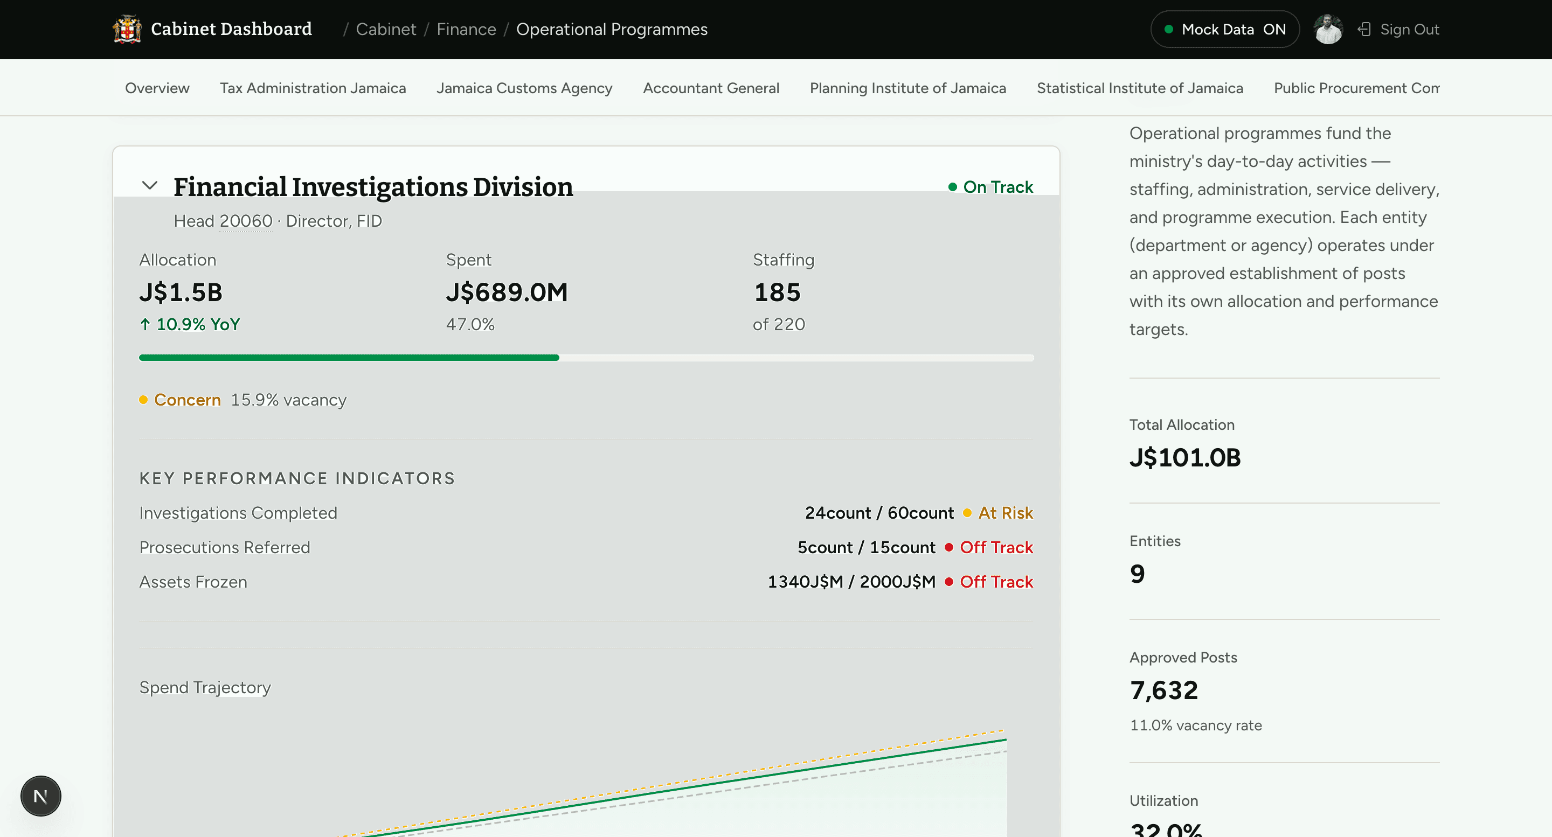
Task: Click the Key Performance Indicators heading
Action: (x=297, y=478)
